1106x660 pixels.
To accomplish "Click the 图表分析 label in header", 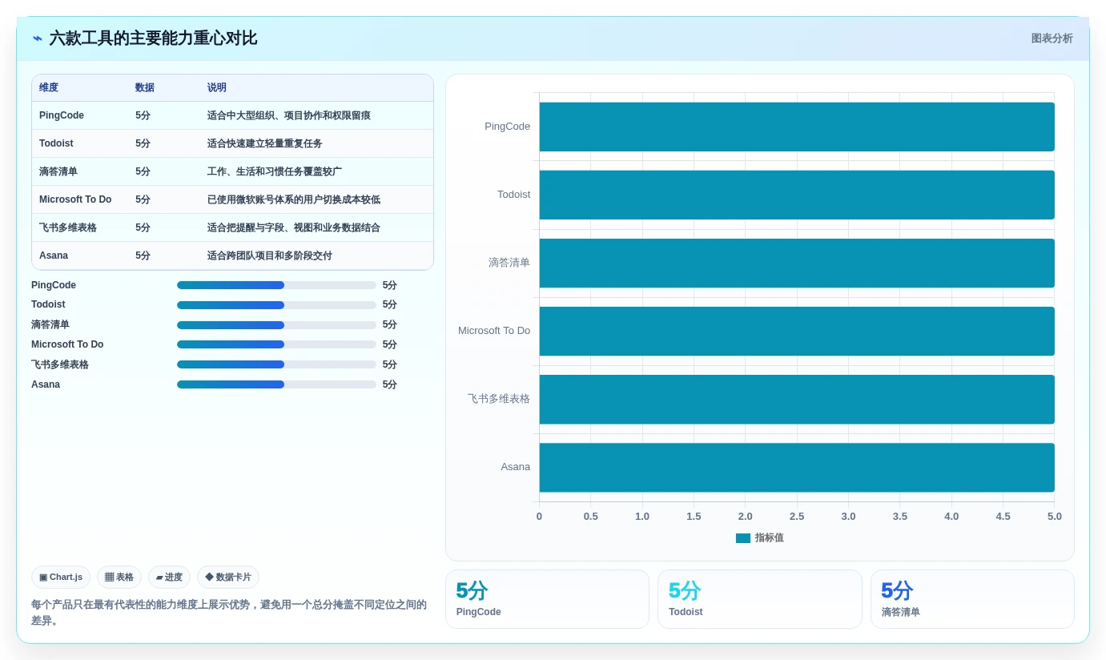I will [1052, 38].
